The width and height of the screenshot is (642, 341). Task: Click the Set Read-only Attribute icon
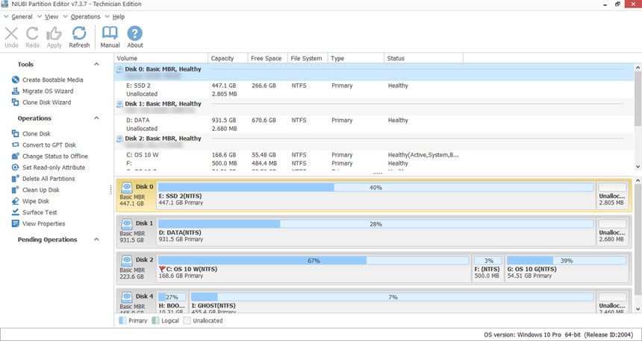coord(16,167)
